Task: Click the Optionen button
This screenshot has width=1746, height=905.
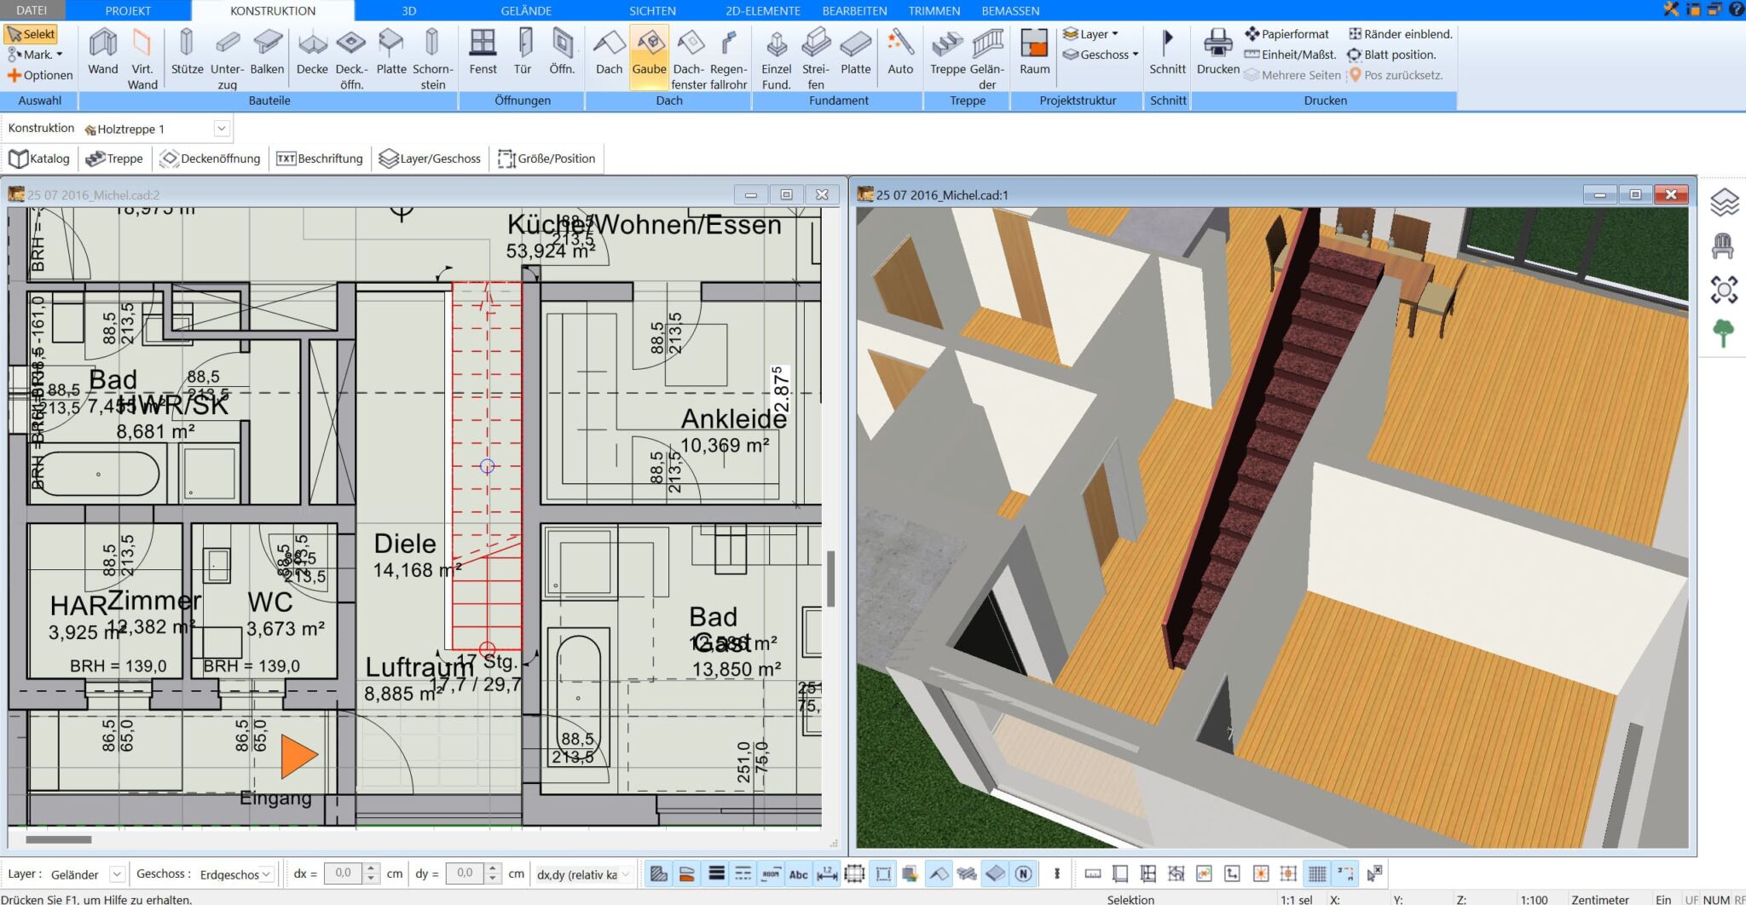Action: (40, 75)
